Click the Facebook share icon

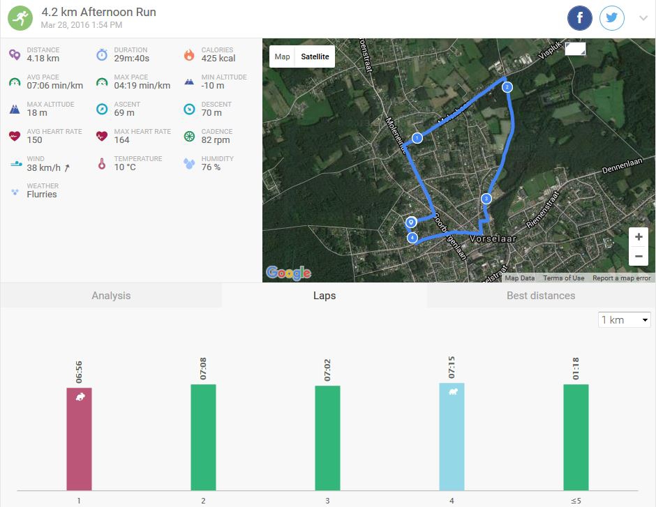pos(579,18)
